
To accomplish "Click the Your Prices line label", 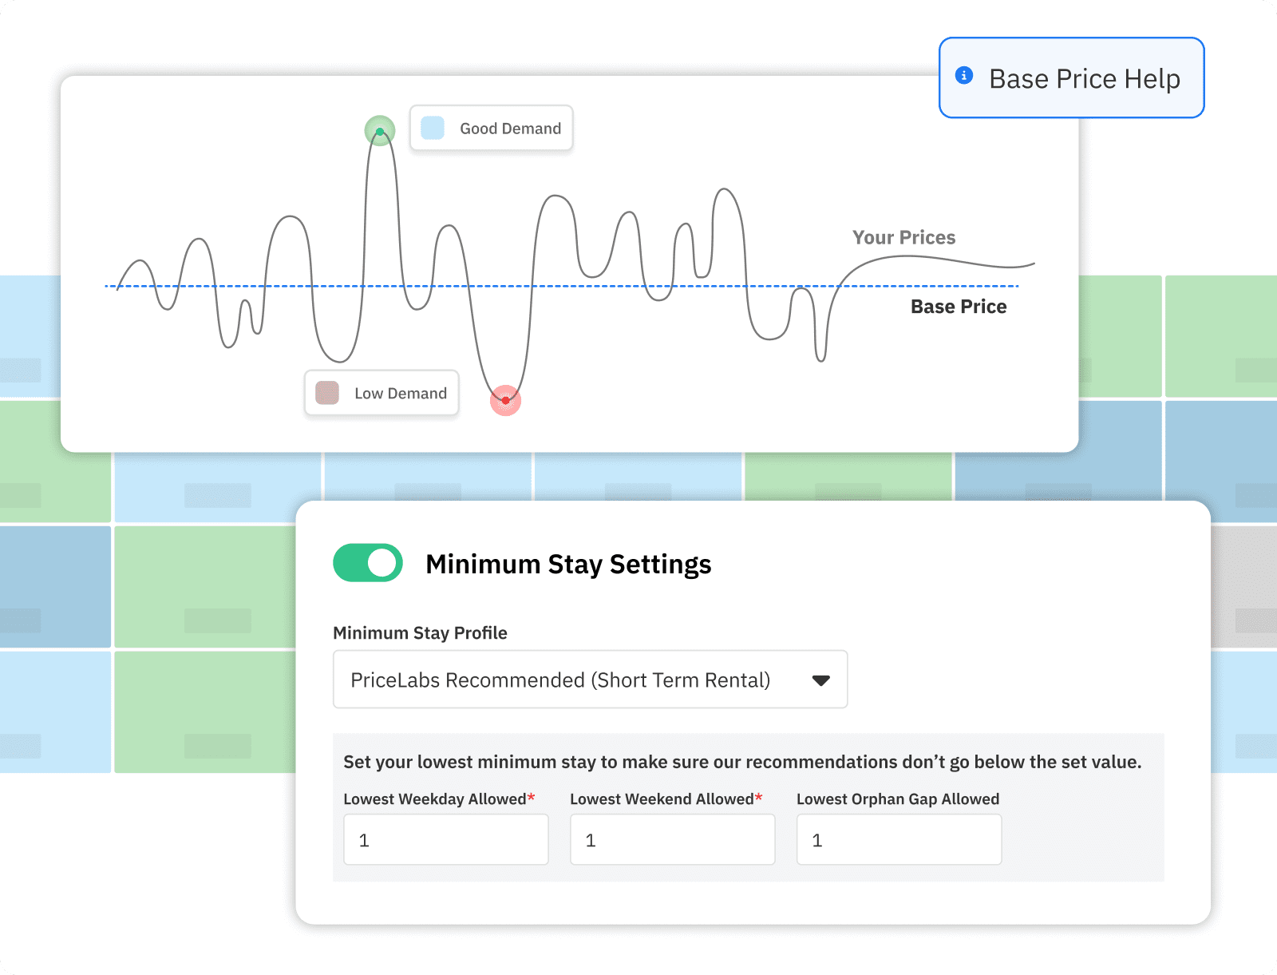I will pyautogui.click(x=903, y=237).
